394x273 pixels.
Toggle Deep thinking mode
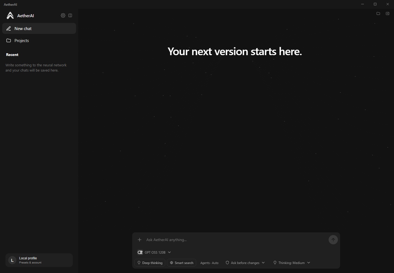tap(150, 263)
